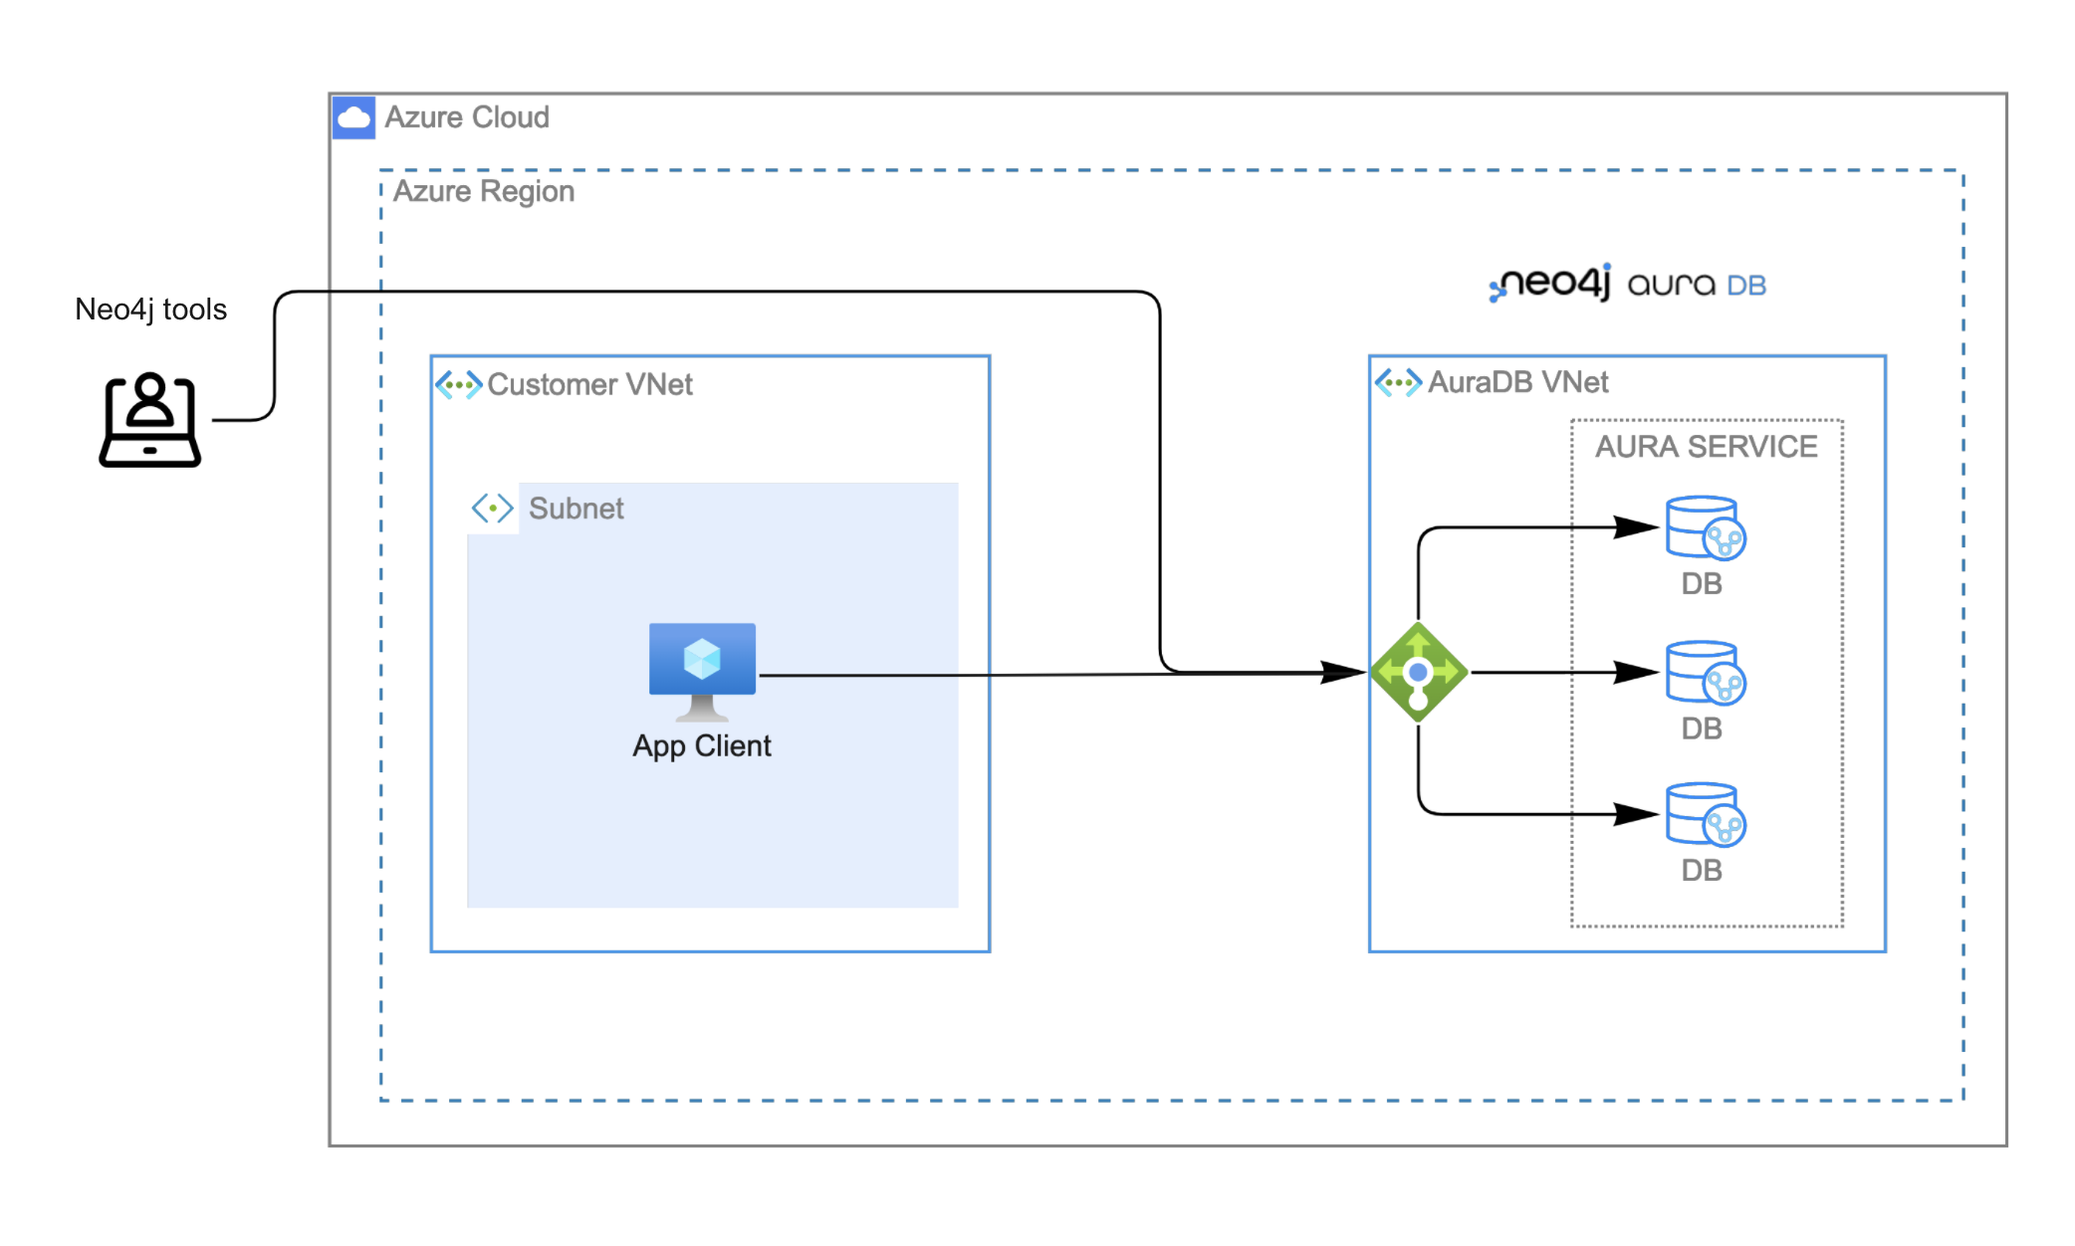Select the 'Azure Cloud' label

coord(467,117)
